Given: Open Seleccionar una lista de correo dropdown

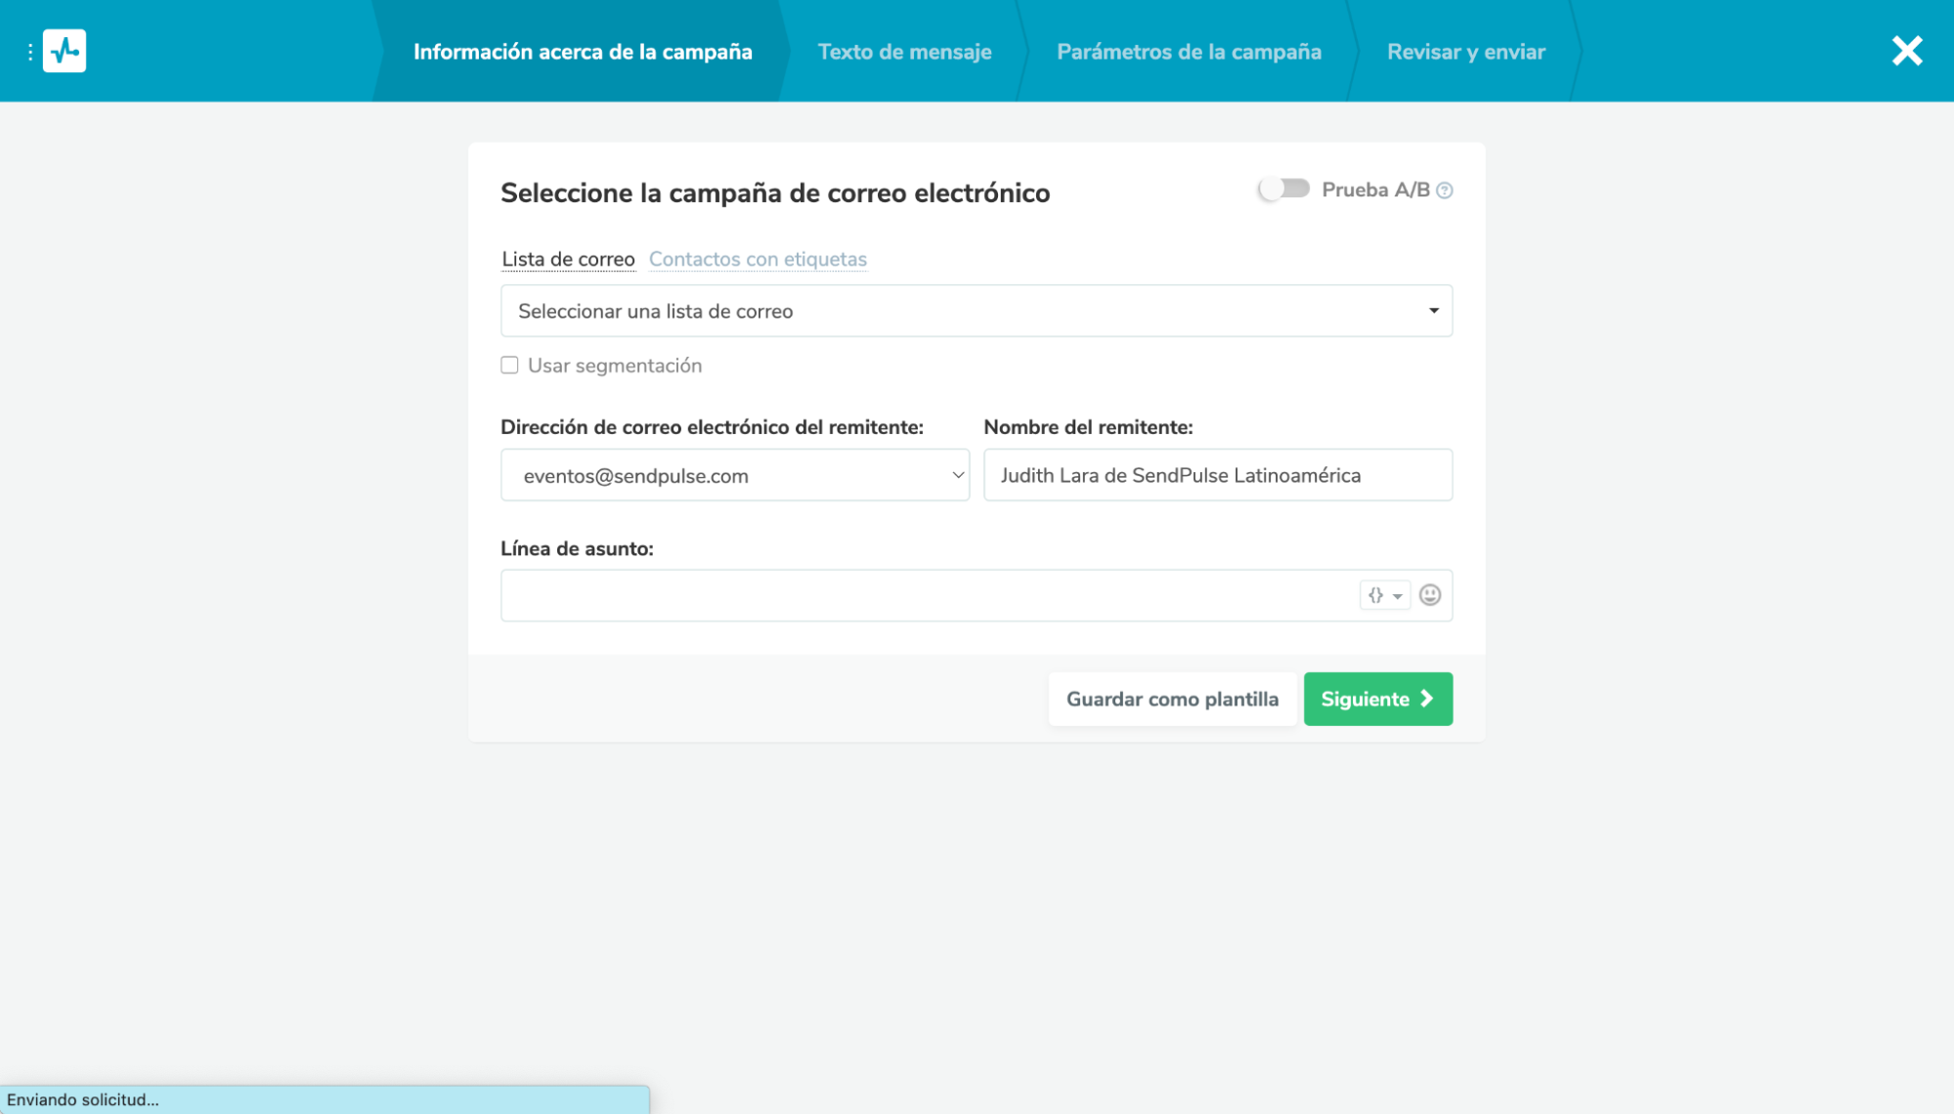Looking at the screenshot, I should click(977, 311).
